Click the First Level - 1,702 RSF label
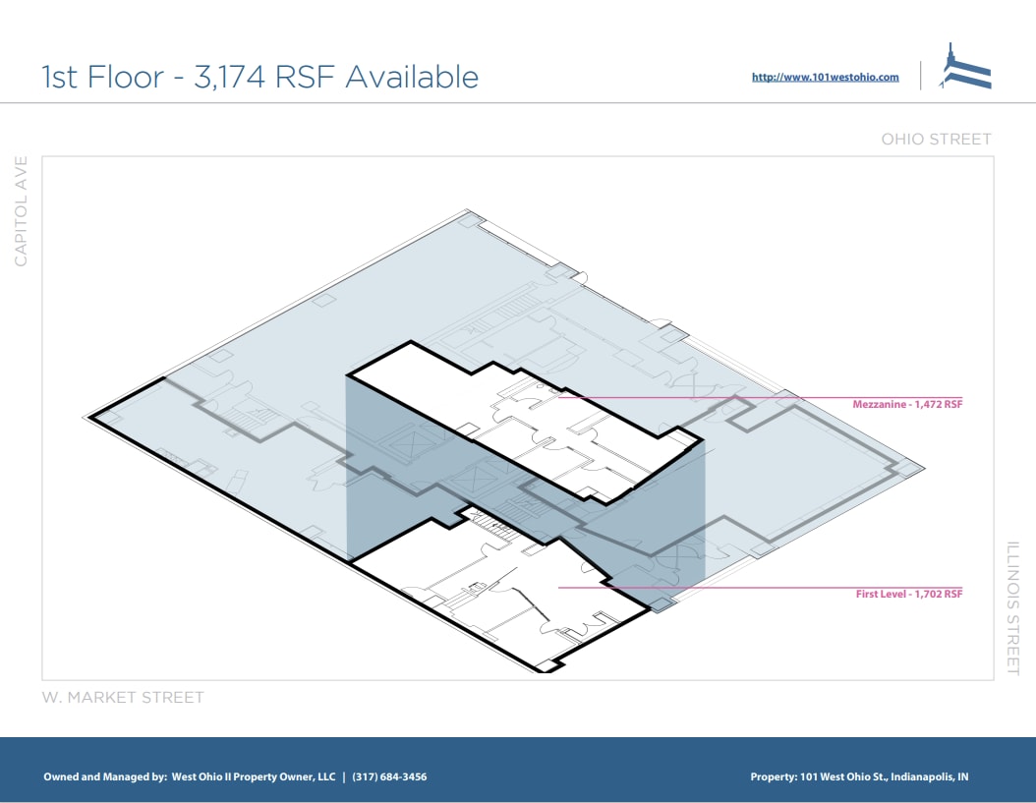 click(908, 594)
